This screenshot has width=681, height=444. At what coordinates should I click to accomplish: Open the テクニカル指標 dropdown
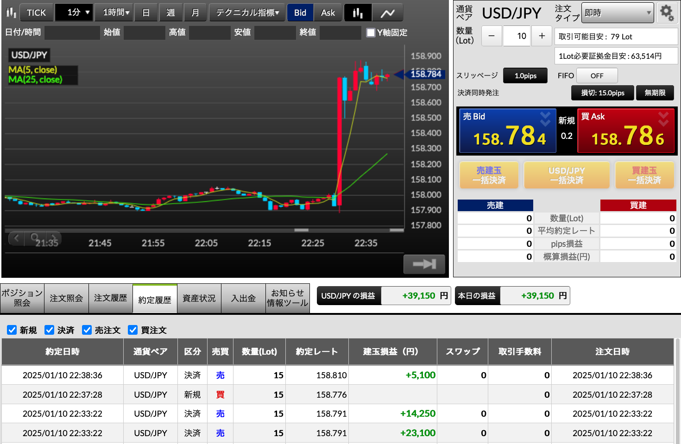pyautogui.click(x=247, y=13)
